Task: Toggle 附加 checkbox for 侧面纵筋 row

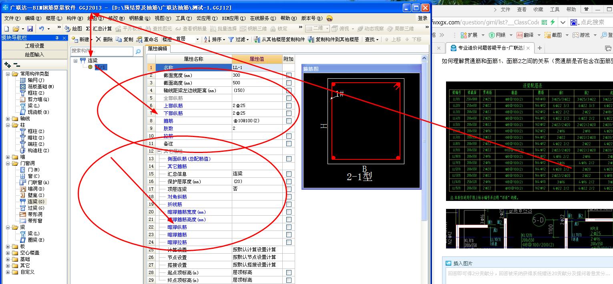Action: tap(289, 159)
